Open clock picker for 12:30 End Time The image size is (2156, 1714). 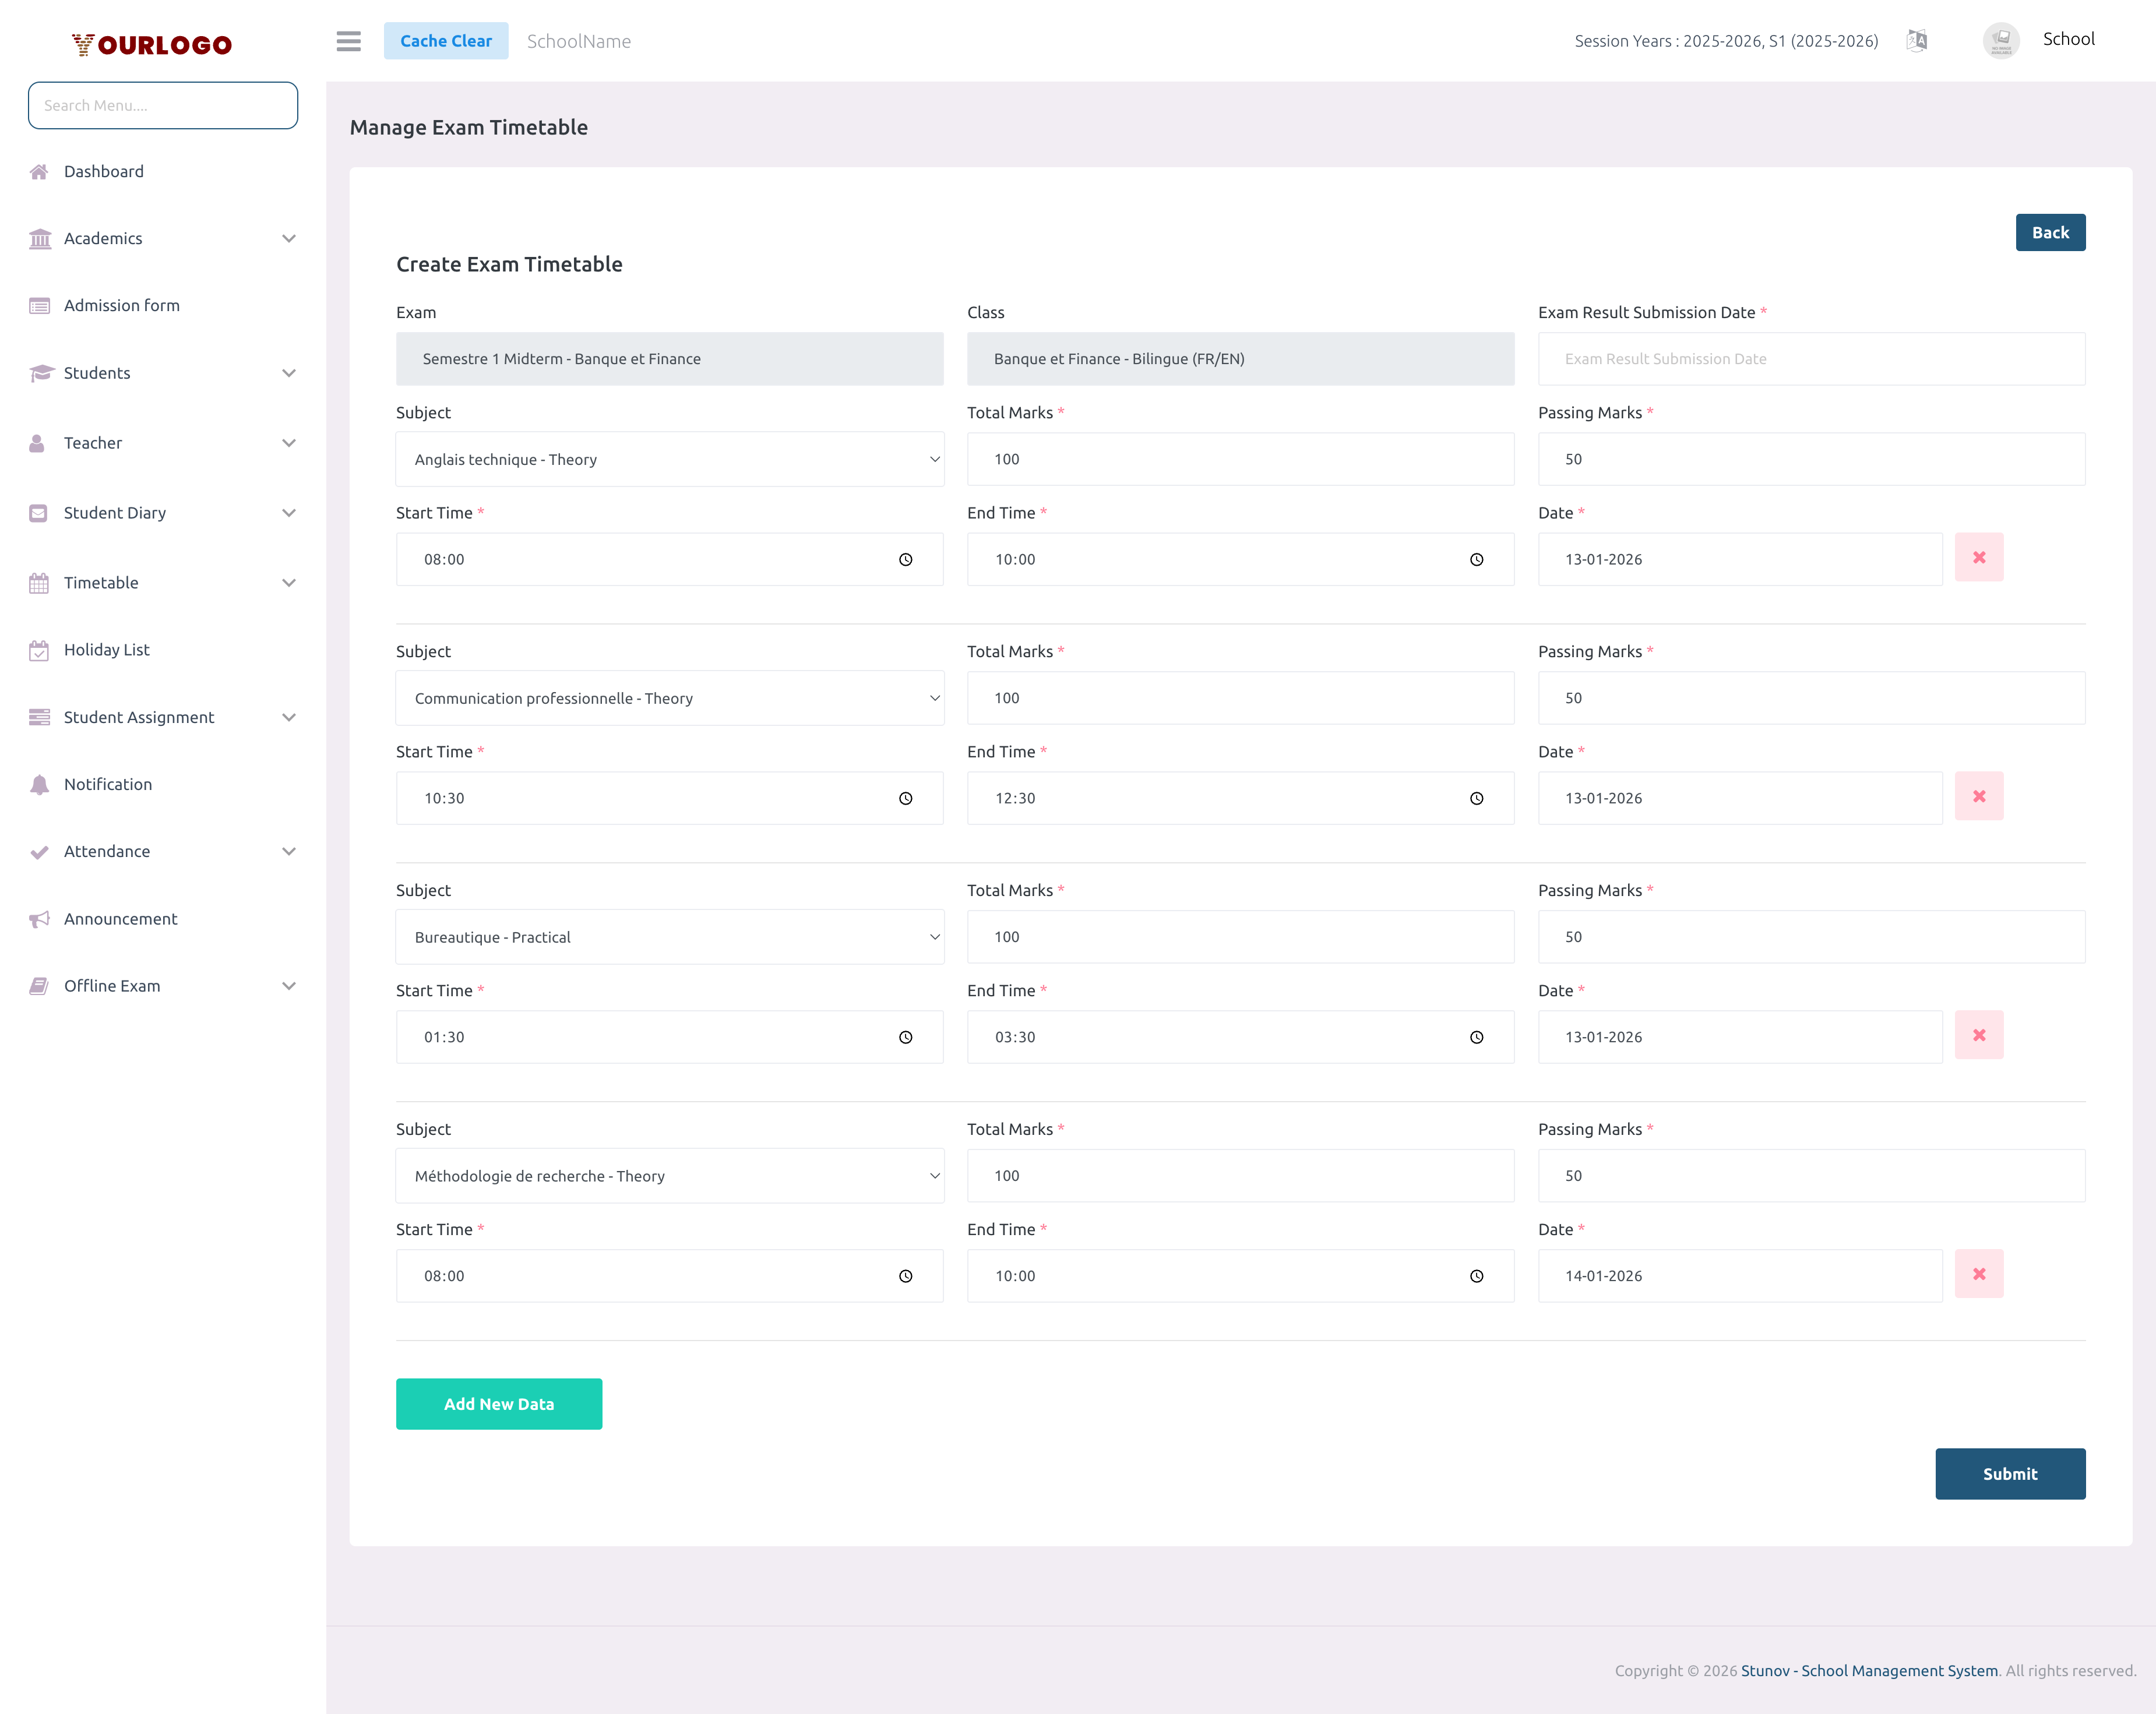click(x=1476, y=799)
